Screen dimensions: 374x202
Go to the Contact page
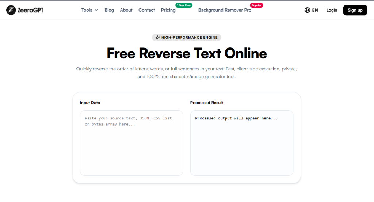point(147,10)
